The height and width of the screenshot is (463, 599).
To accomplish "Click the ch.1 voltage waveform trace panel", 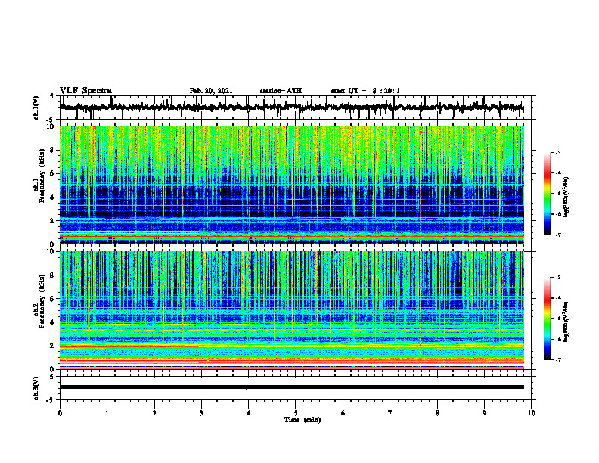I will [x=296, y=107].
